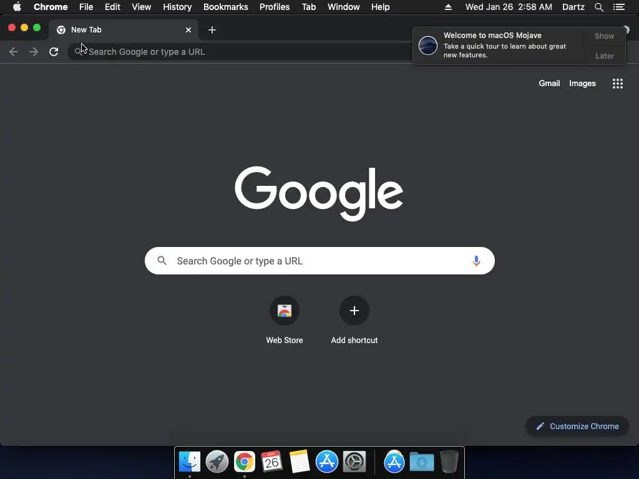Go forward with the forward arrow

(34, 52)
